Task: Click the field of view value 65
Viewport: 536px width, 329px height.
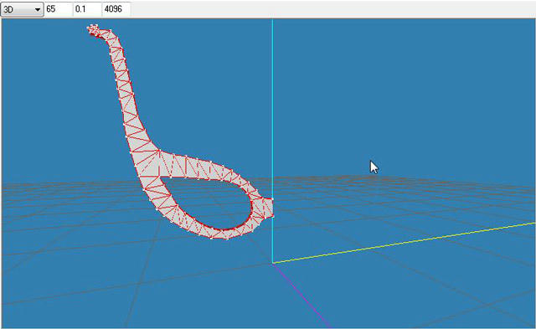Action: click(59, 9)
